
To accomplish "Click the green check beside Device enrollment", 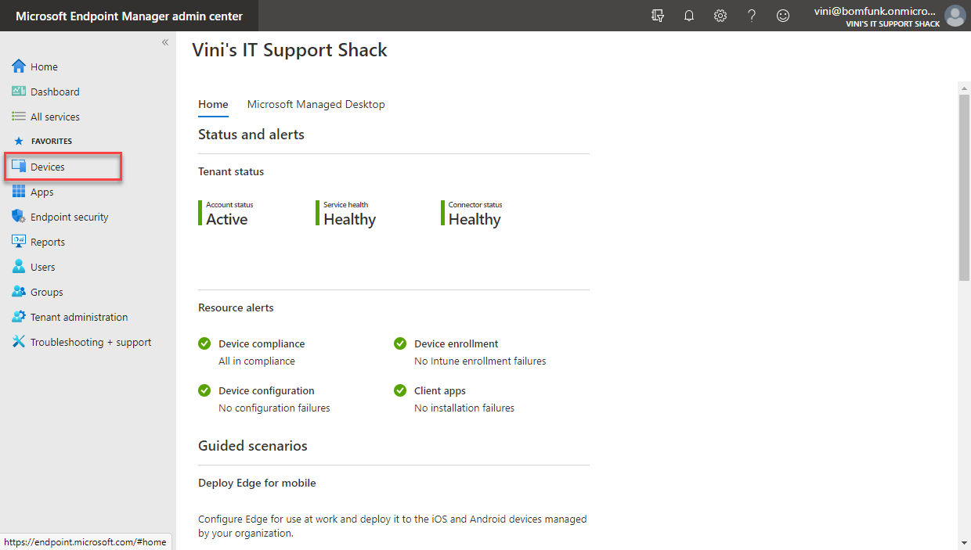I will click(400, 343).
